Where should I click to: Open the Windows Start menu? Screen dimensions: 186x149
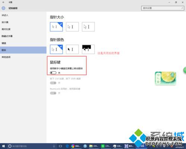pos(3,146)
